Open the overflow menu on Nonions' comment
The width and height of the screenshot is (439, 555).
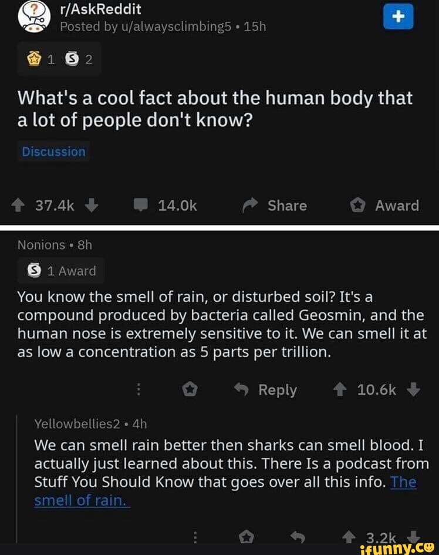(x=139, y=389)
